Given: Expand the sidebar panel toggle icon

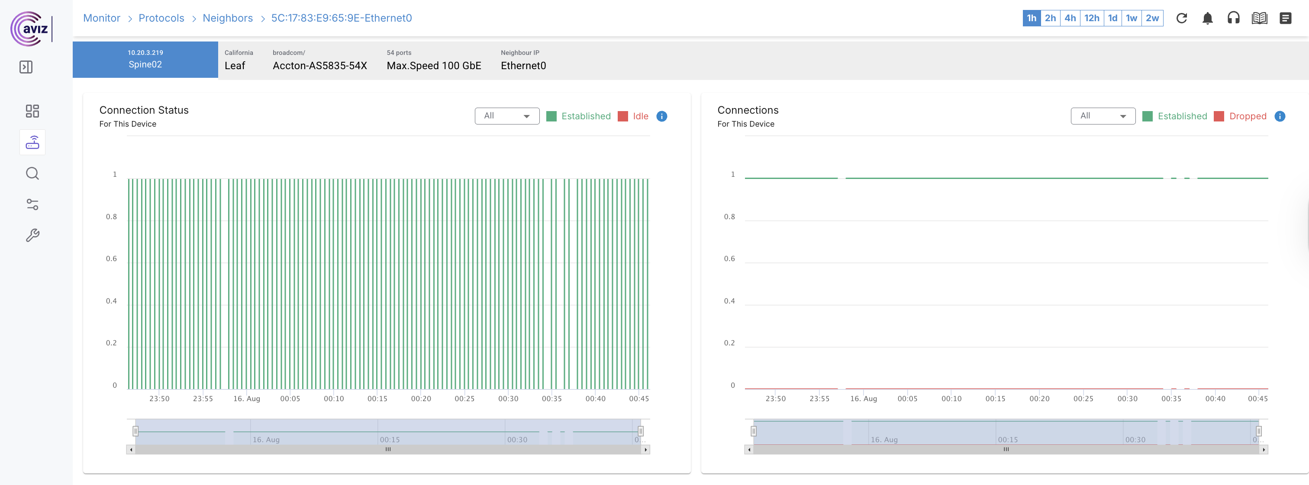Looking at the screenshot, I should click(x=26, y=67).
